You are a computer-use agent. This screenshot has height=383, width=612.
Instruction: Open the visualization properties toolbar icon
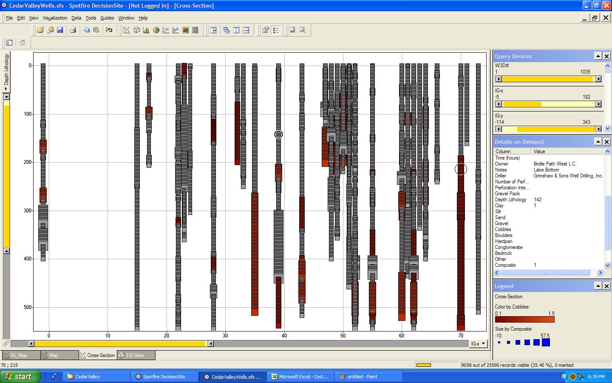click(x=266, y=30)
